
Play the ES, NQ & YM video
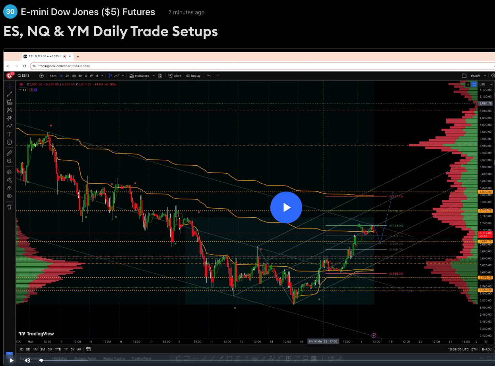pyautogui.click(x=286, y=207)
